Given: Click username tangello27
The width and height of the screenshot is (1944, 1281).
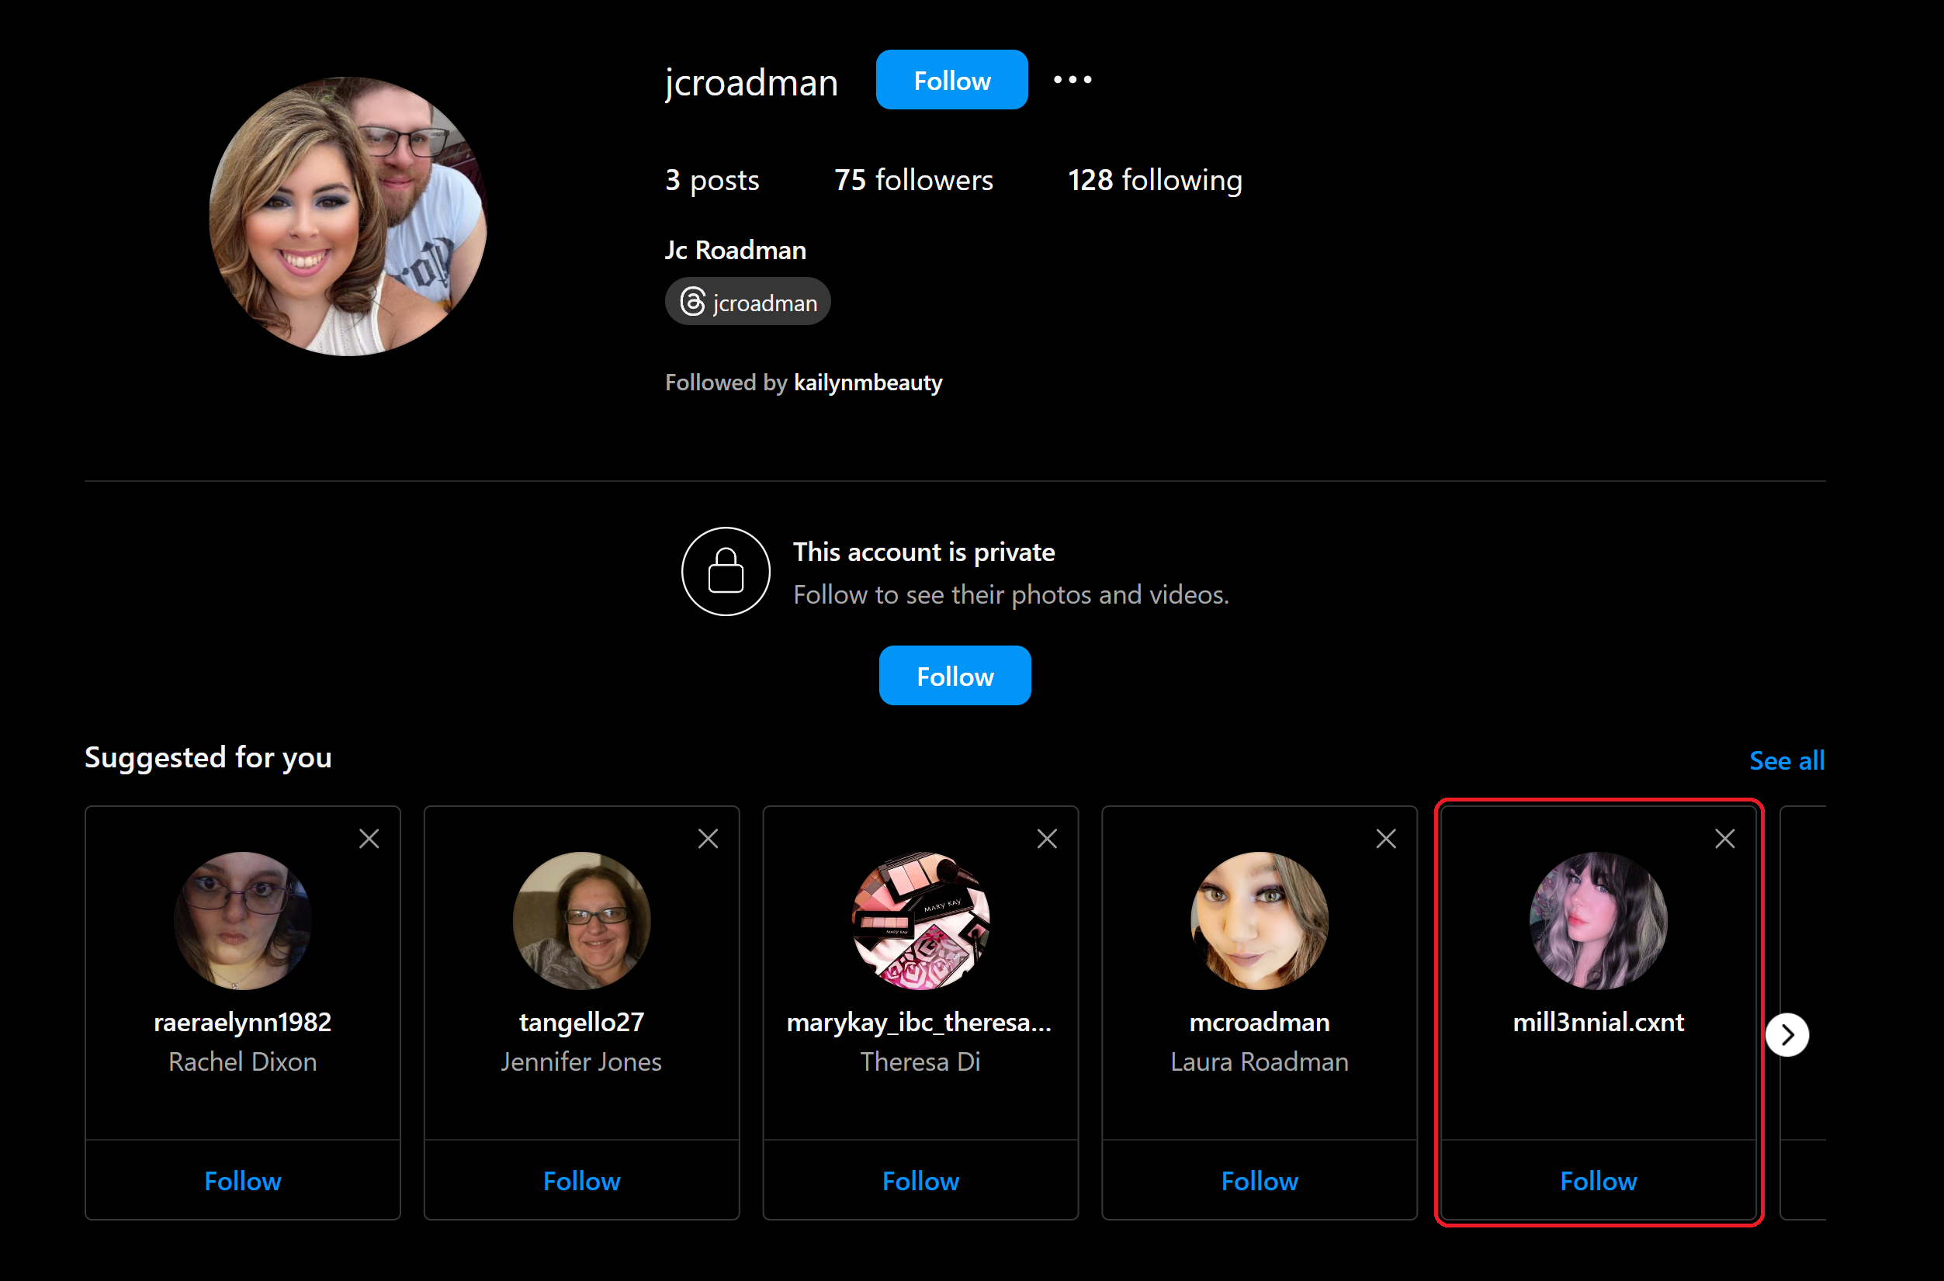Looking at the screenshot, I should pyautogui.click(x=582, y=1022).
